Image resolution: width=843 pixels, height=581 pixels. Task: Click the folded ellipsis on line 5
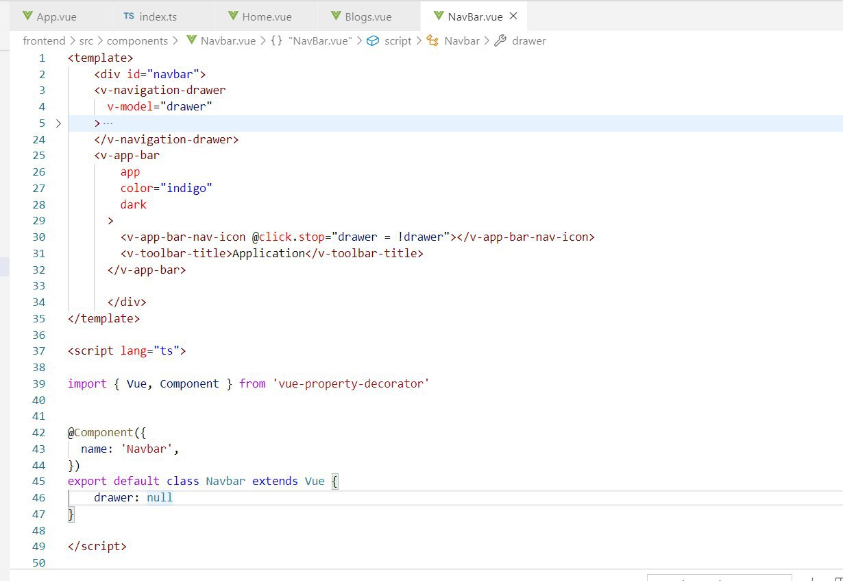pyautogui.click(x=108, y=123)
